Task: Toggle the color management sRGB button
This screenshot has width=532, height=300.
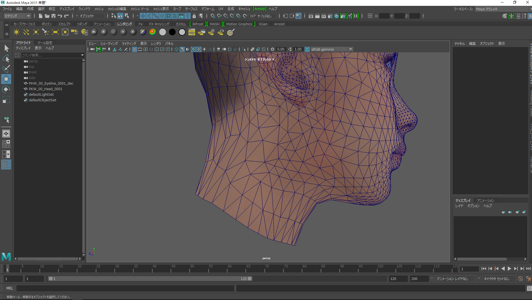Action: (x=307, y=49)
